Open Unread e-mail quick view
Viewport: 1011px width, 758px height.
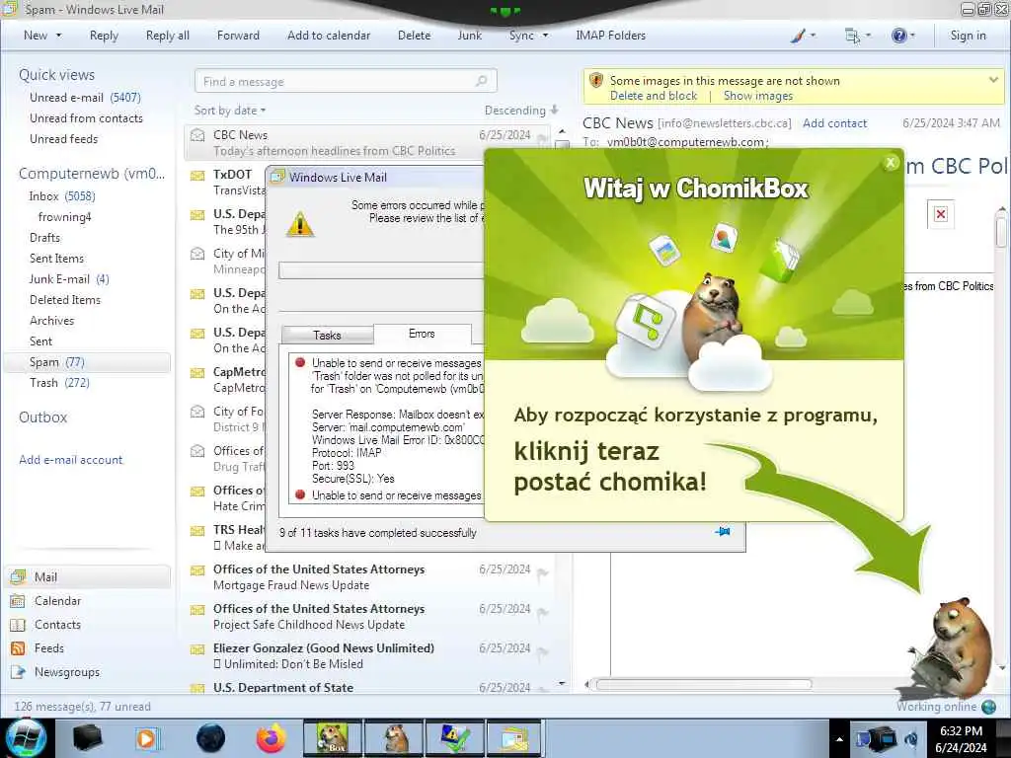pyautogui.click(x=85, y=98)
